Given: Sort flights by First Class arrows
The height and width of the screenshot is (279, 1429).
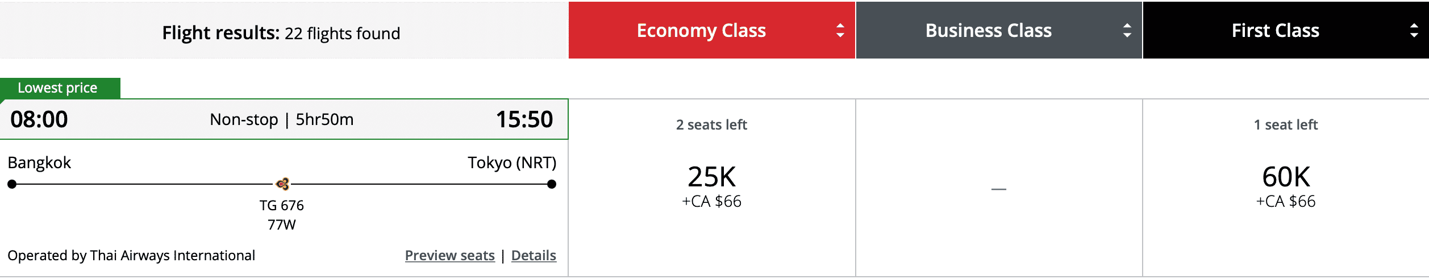Looking at the screenshot, I should coord(1414,31).
